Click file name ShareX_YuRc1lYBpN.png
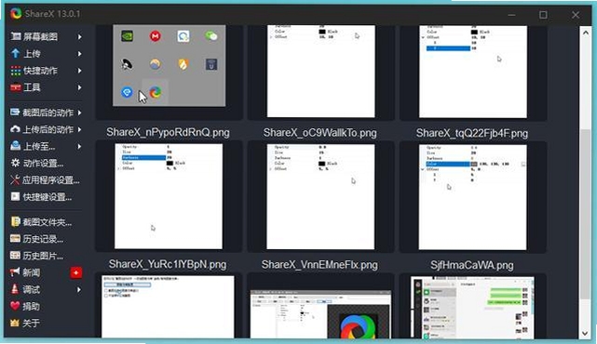 168,264
